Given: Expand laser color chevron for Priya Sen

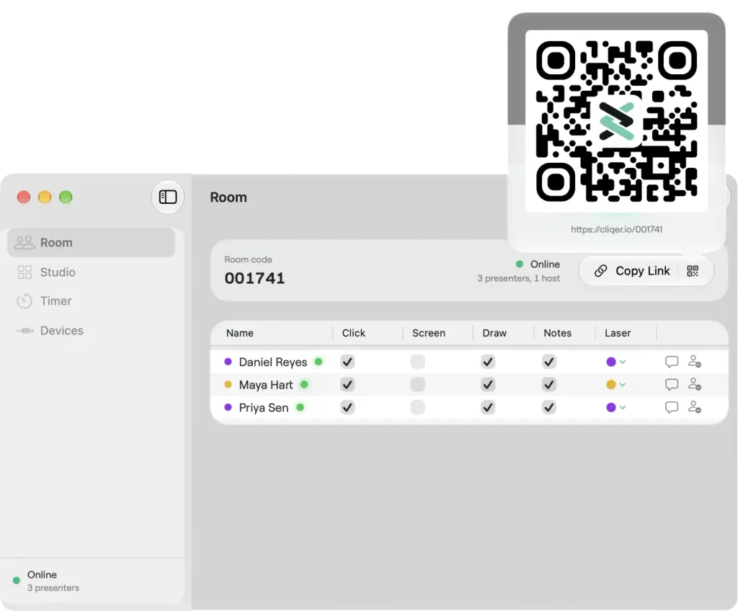Looking at the screenshot, I should pyautogui.click(x=623, y=408).
